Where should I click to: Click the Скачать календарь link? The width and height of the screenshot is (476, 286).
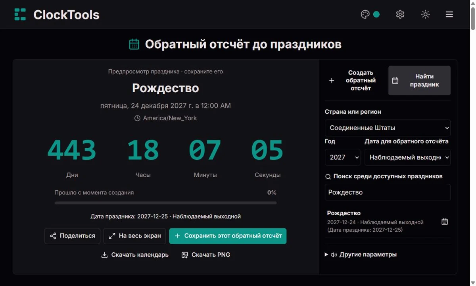(x=135, y=255)
